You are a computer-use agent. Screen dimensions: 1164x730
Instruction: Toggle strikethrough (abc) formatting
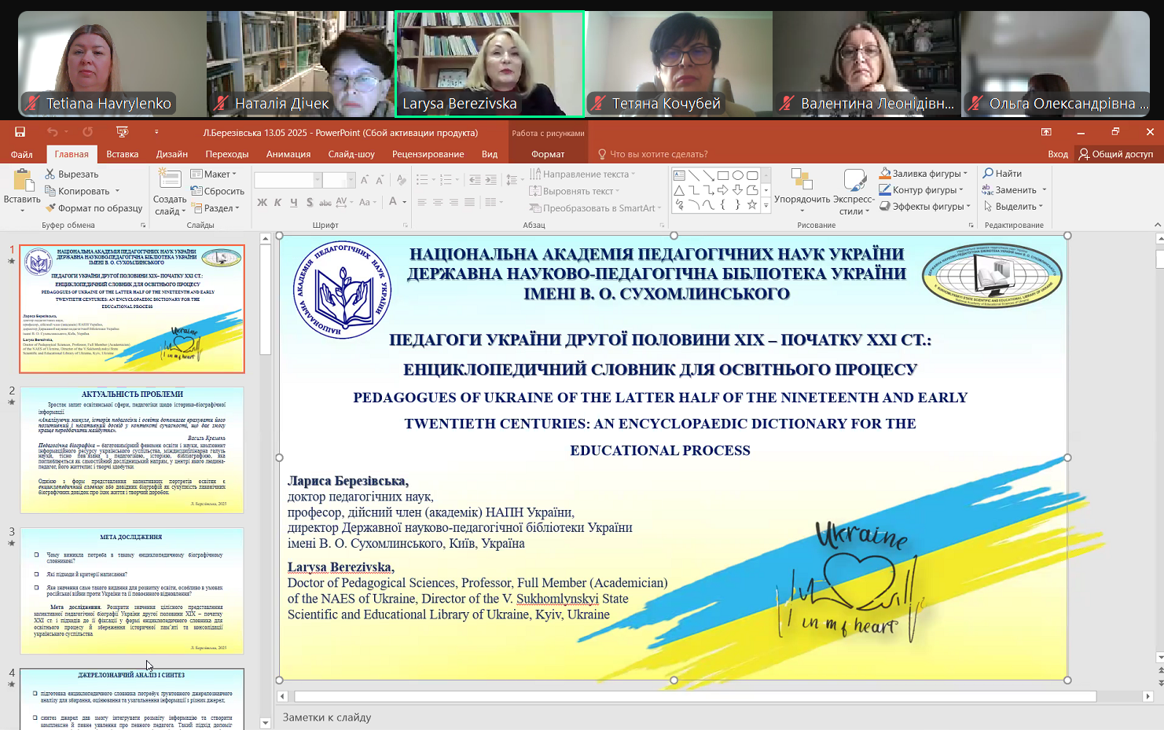[325, 203]
